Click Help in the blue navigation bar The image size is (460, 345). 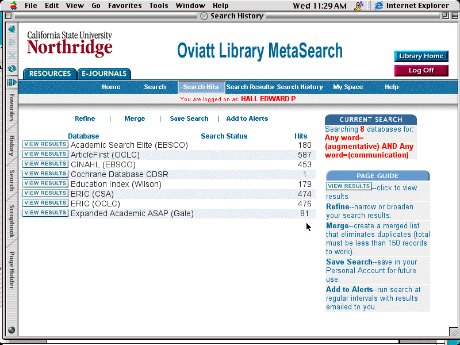point(392,87)
